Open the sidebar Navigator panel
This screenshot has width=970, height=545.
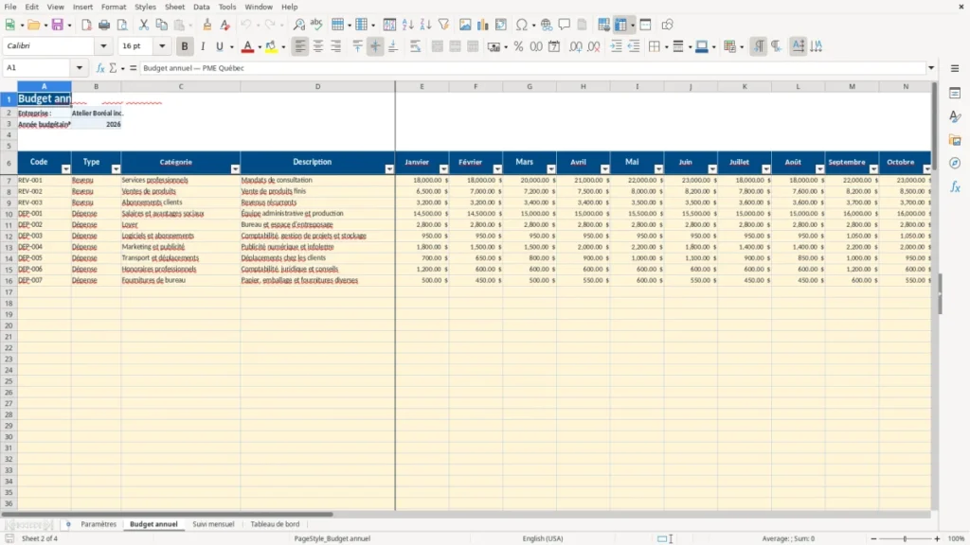tap(955, 163)
